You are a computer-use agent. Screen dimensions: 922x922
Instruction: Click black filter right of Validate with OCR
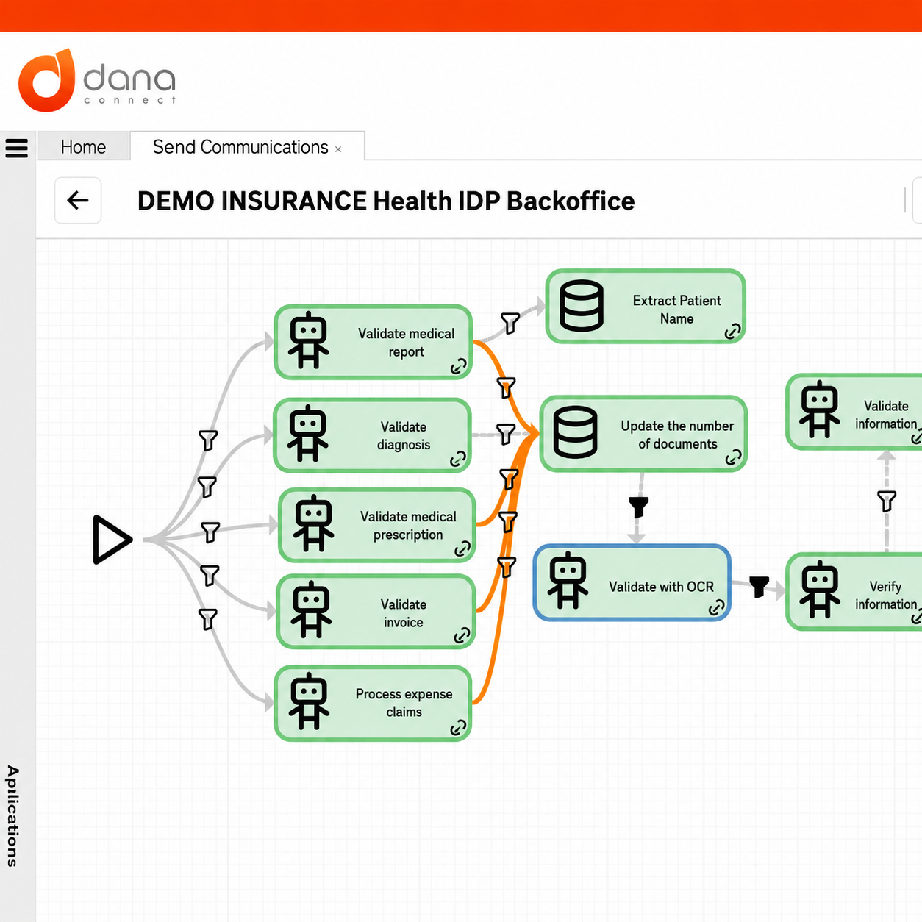tap(759, 586)
